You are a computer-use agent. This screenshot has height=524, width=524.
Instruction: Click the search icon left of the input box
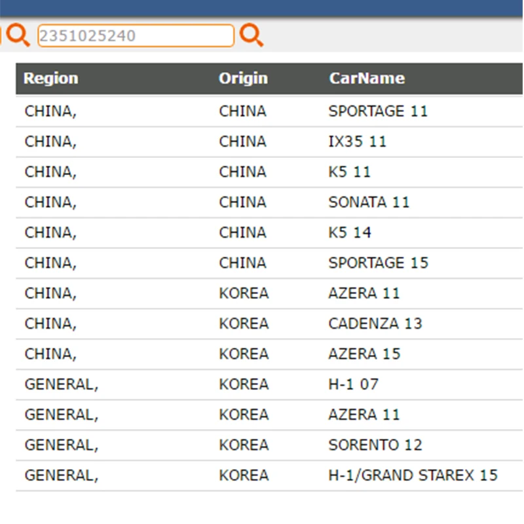click(18, 35)
